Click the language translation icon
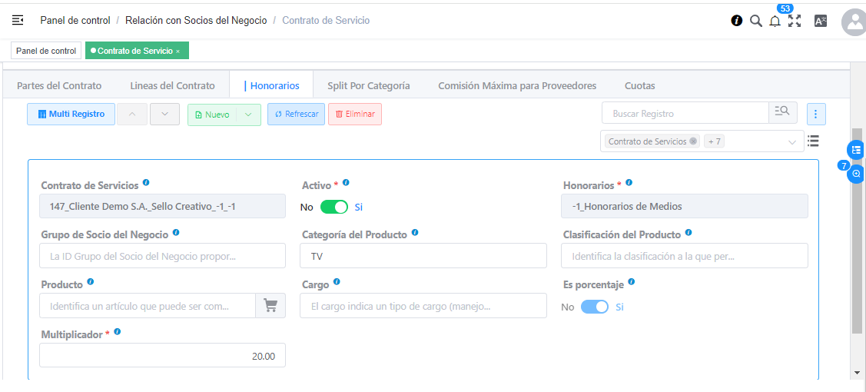The image size is (866, 392). click(x=820, y=21)
